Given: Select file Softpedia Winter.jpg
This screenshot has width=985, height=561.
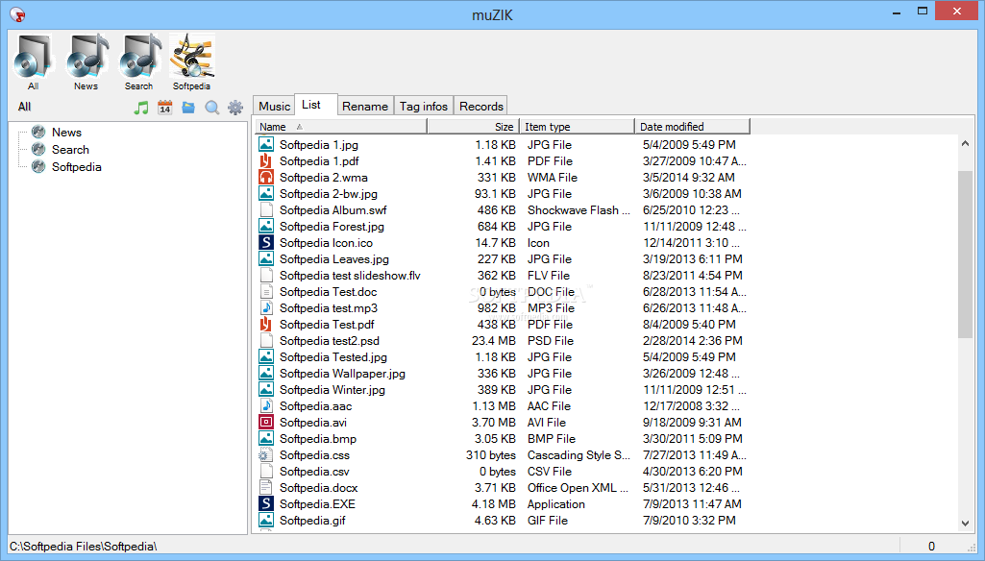Looking at the screenshot, I should (x=332, y=389).
